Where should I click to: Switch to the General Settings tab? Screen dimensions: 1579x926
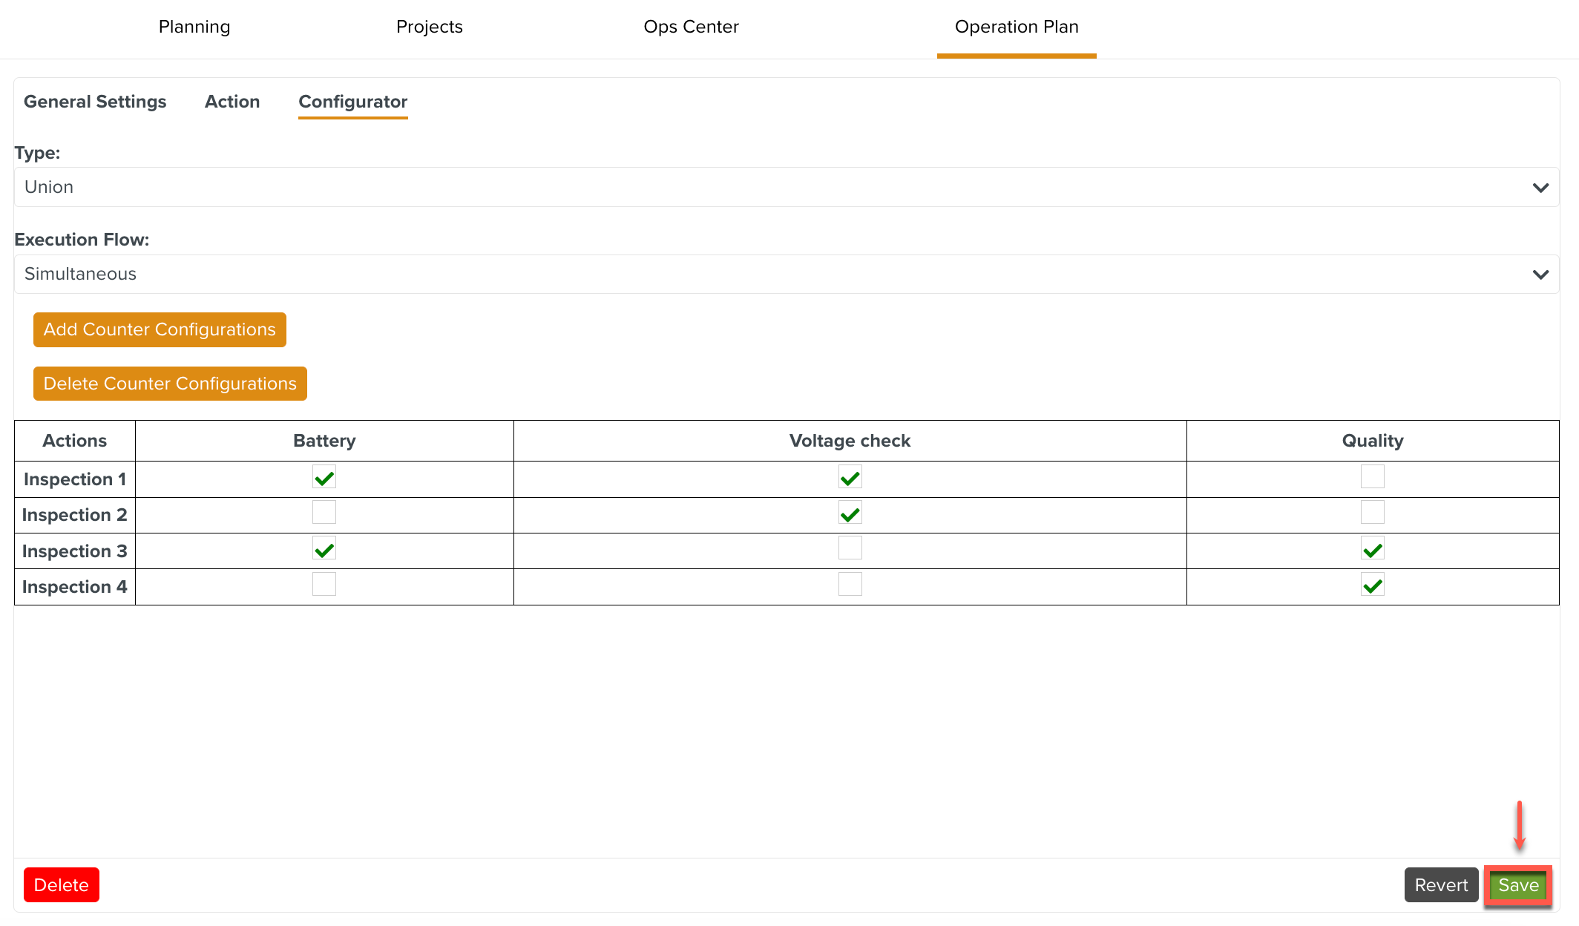click(x=95, y=102)
